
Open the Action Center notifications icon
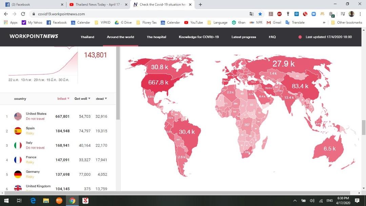[x=357, y=201]
